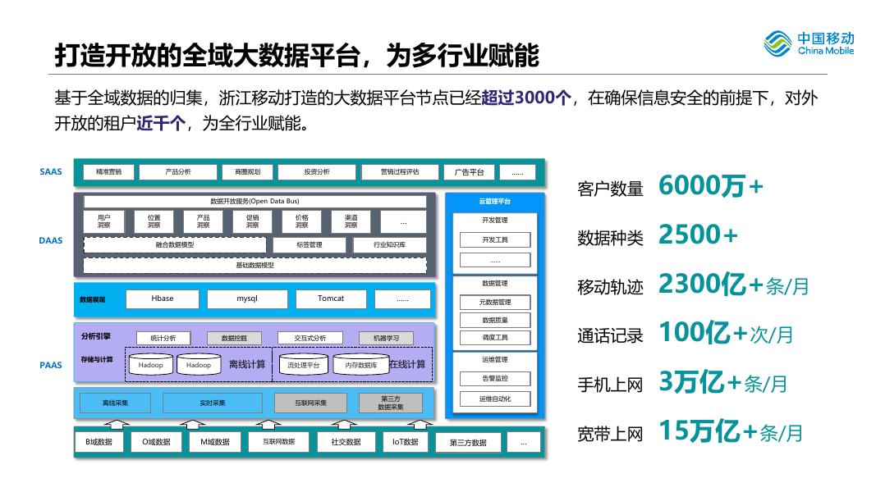Select the mysql box
Image resolution: width=876 pixels, height=492 pixels.
click(247, 298)
